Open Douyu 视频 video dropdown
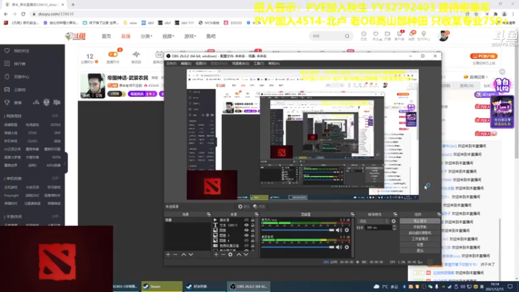The width and height of the screenshot is (519, 292). 168,36
